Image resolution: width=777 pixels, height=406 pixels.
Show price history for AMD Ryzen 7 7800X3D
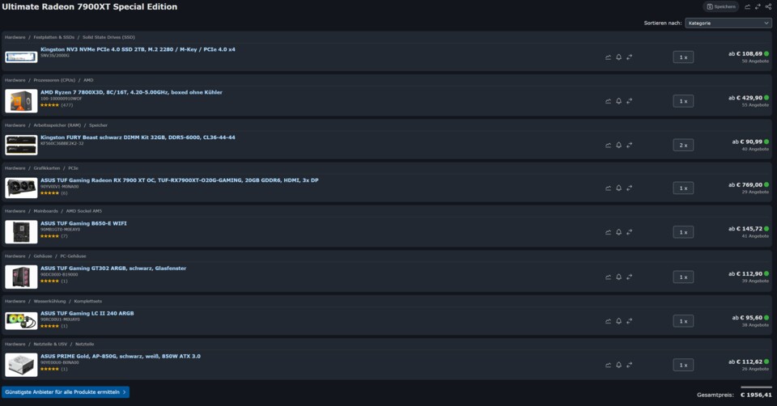(x=609, y=101)
